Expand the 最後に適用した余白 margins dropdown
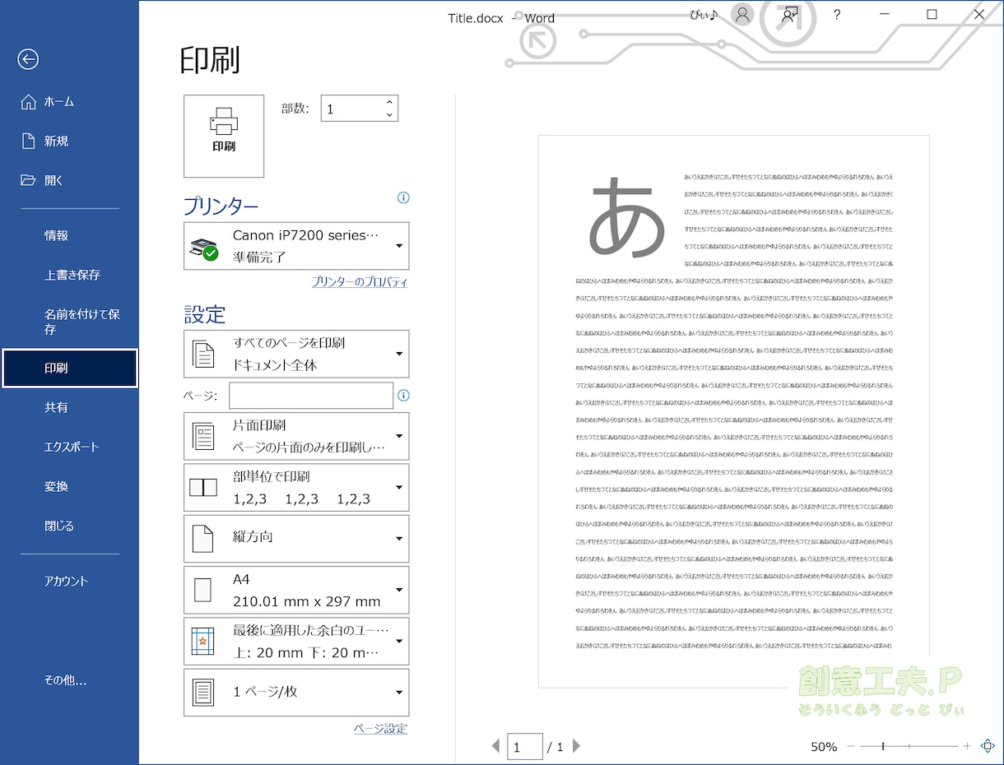The image size is (1004, 765). (x=296, y=641)
